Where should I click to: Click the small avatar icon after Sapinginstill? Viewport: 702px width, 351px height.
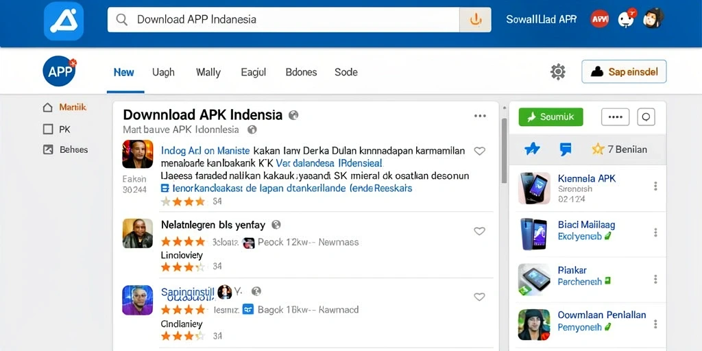(x=225, y=292)
